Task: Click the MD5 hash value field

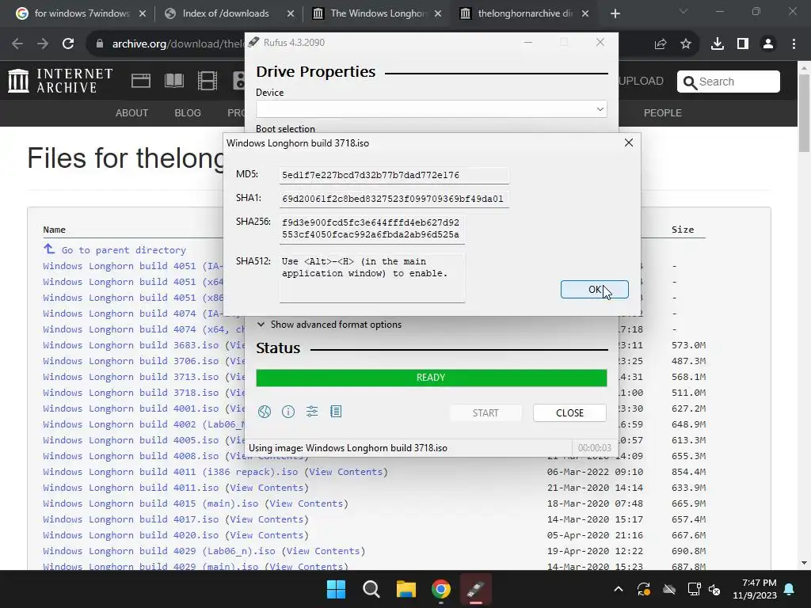Action: [x=394, y=175]
